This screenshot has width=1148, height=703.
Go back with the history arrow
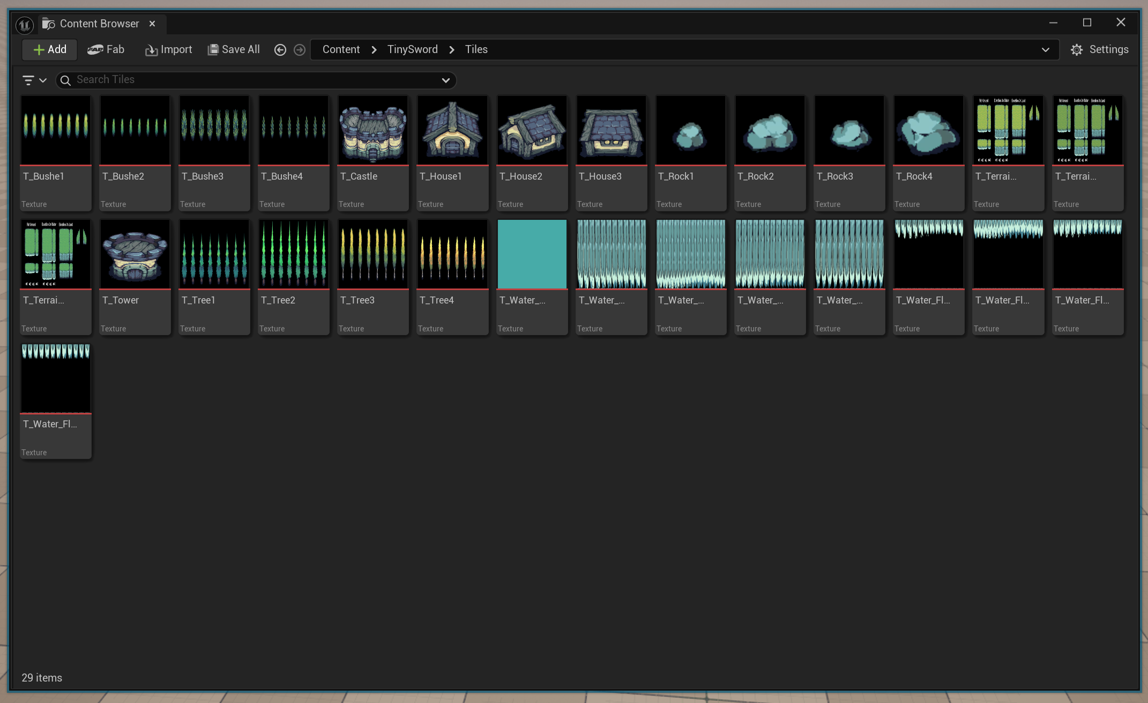click(x=280, y=50)
